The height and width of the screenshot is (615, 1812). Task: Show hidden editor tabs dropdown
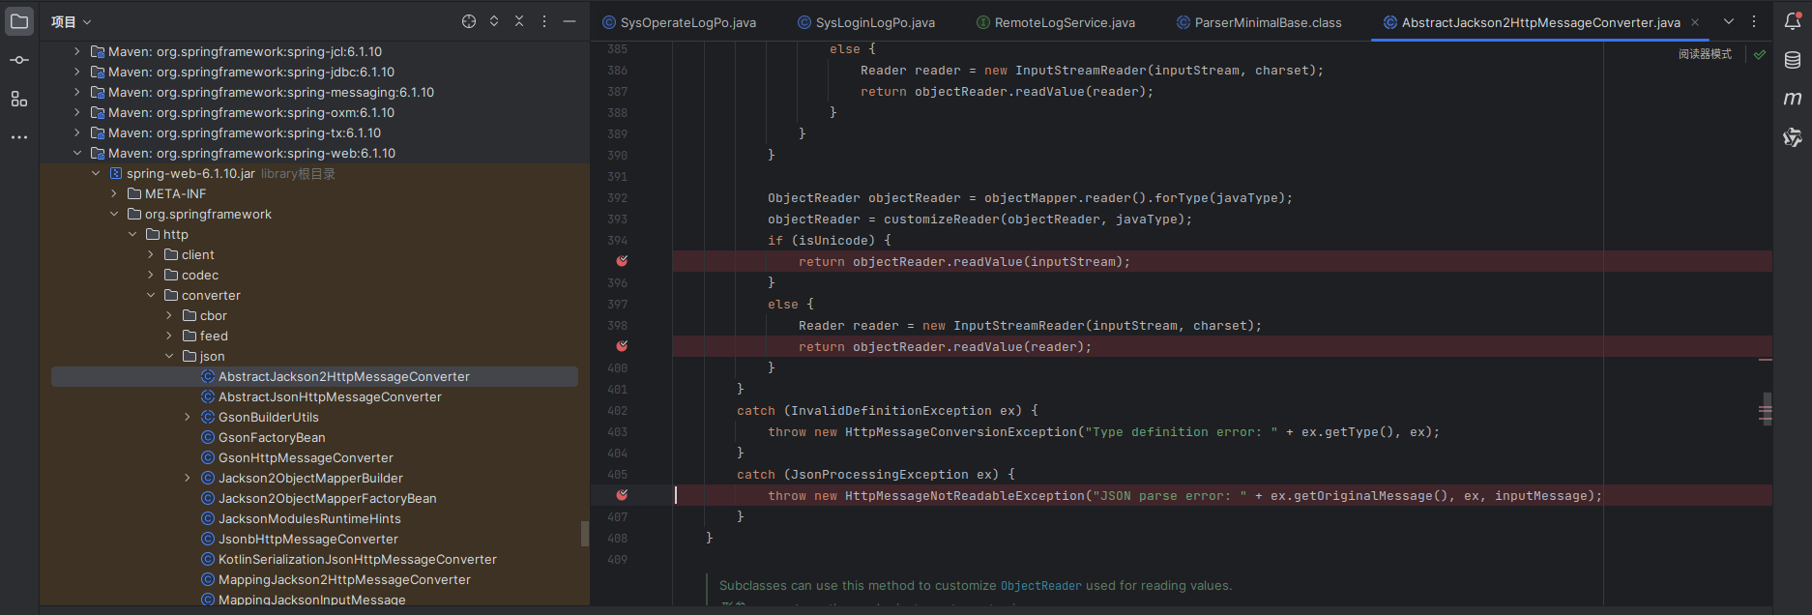coord(1729,21)
